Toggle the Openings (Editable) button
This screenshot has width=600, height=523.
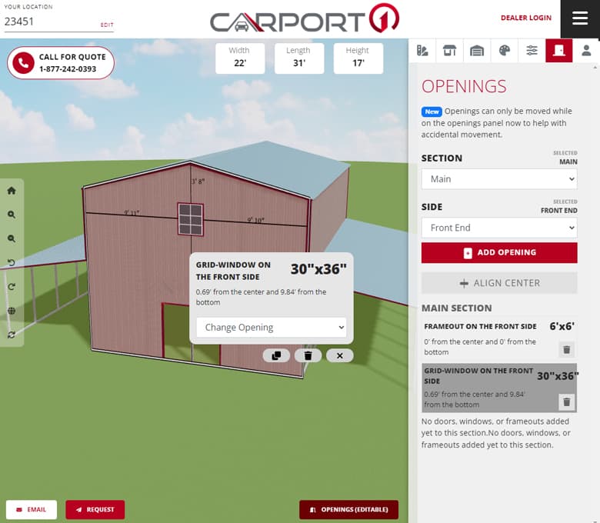[x=348, y=509]
